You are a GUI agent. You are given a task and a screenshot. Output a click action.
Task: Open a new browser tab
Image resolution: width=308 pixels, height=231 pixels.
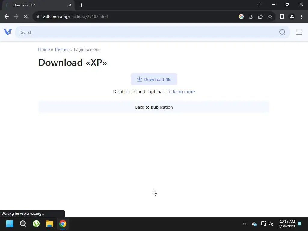point(81,5)
